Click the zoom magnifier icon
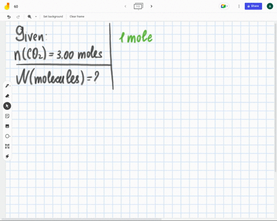The image size is (277, 221). (x=29, y=17)
